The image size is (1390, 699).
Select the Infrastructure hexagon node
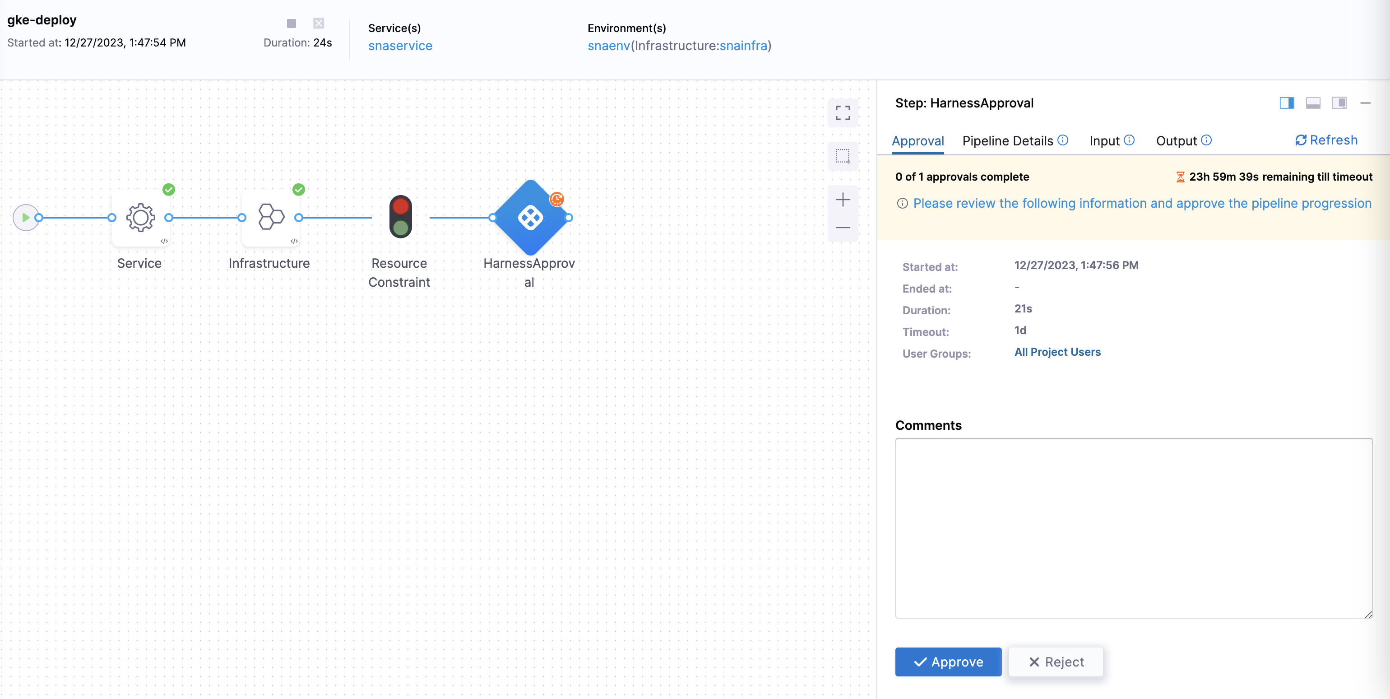coord(270,218)
